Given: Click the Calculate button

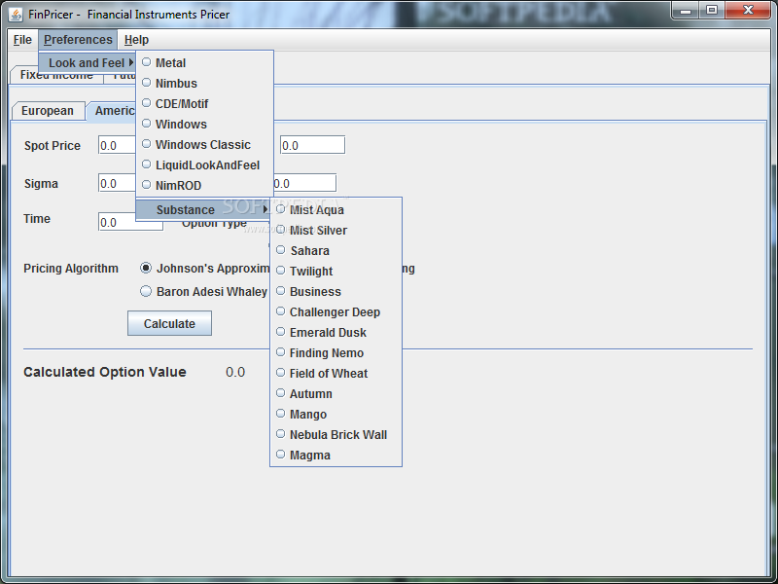Looking at the screenshot, I should tap(169, 323).
